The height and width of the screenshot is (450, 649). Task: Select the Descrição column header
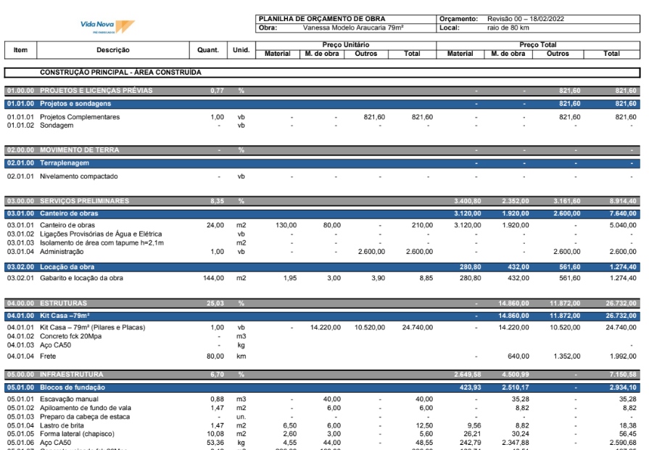click(x=113, y=50)
